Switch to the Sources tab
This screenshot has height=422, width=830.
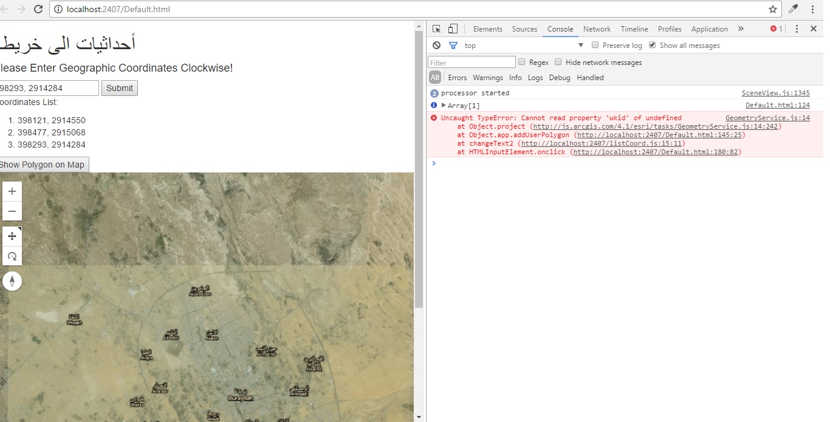tap(524, 29)
